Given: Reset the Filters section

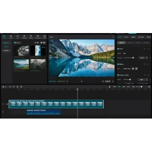Looking at the screenshot, I should [x=144, y=49].
